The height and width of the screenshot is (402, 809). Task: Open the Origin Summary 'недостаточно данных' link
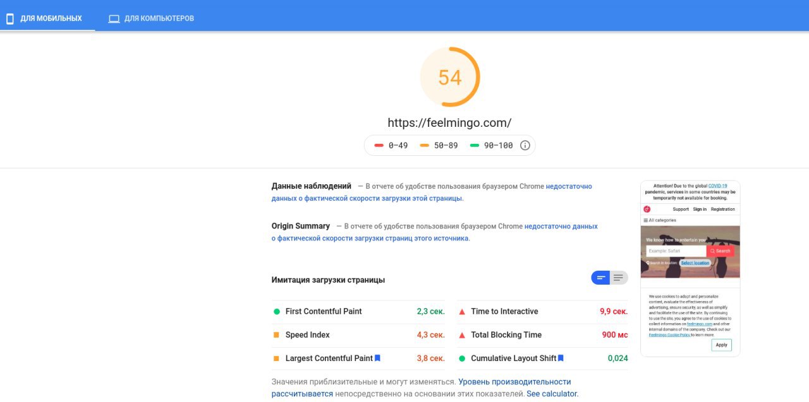pyautogui.click(x=434, y=232)
